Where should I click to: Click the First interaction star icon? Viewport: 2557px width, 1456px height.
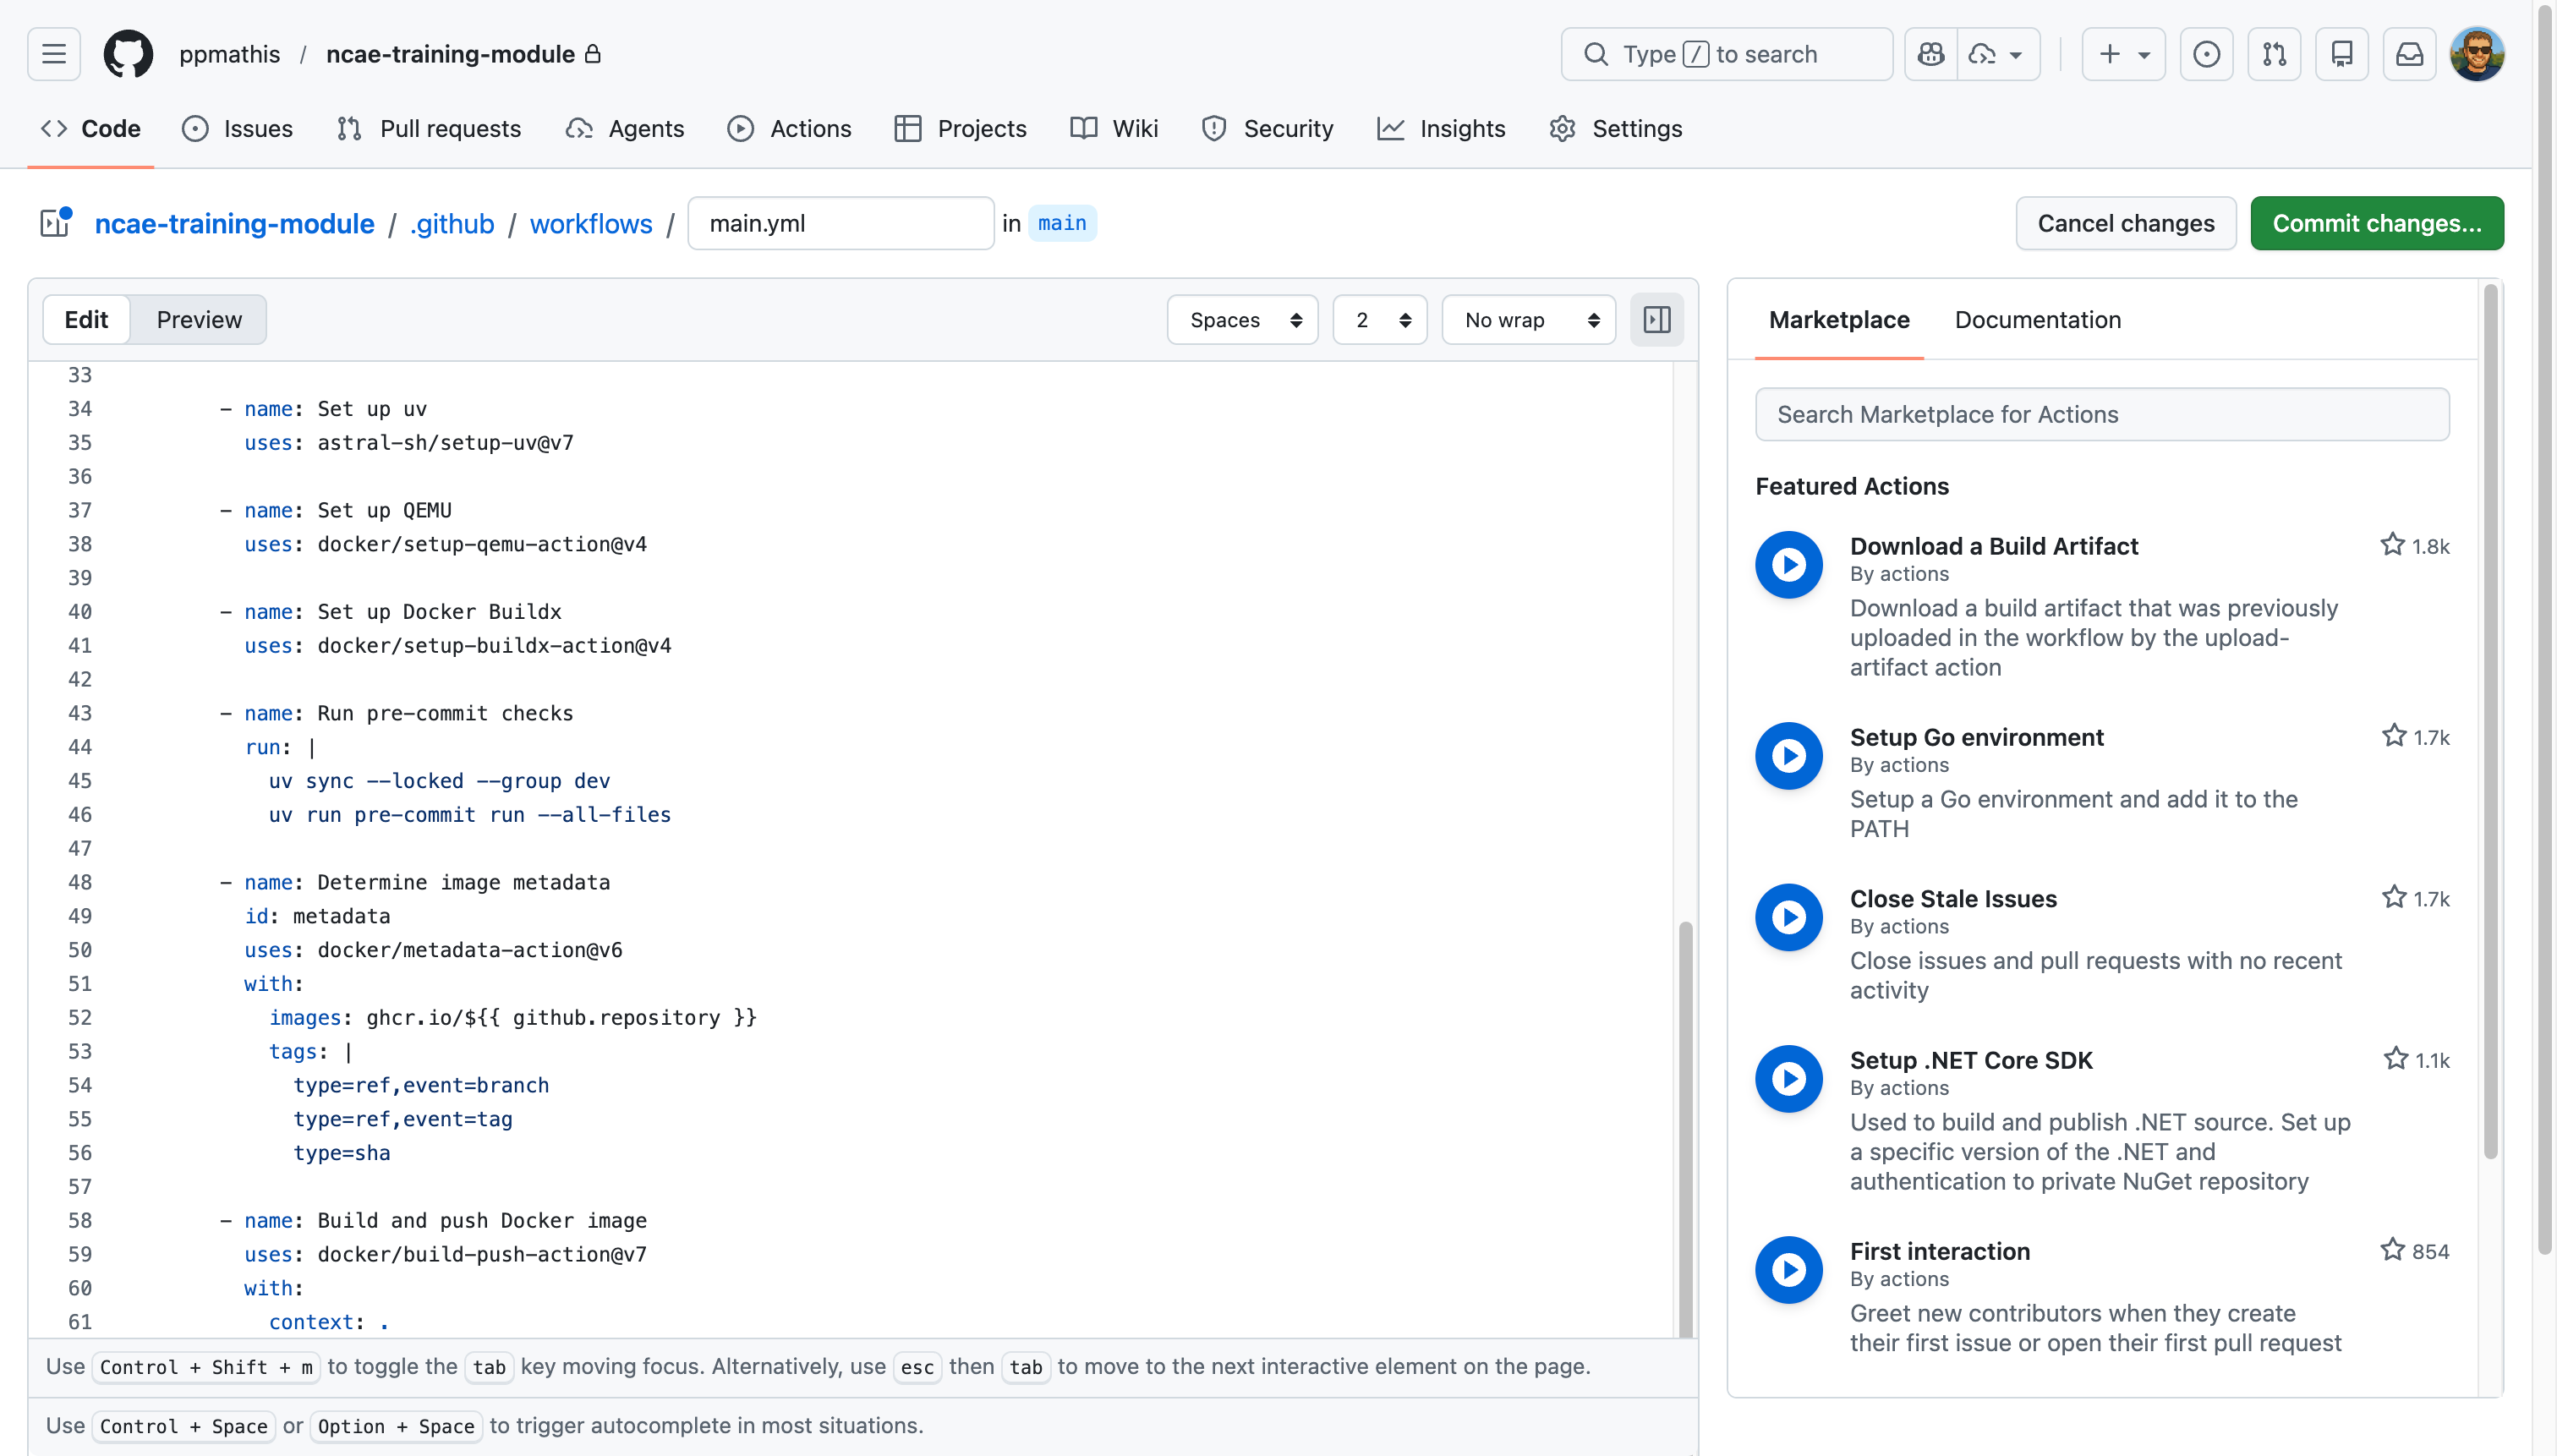(2392, 1250)
